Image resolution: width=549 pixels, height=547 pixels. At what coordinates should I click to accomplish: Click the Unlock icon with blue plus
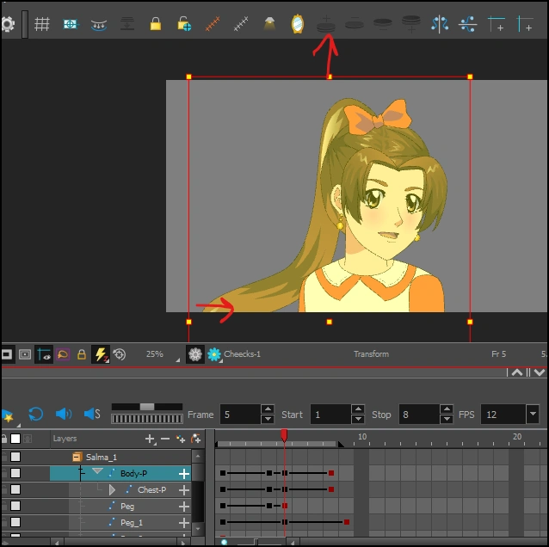(x=184, y=24)
